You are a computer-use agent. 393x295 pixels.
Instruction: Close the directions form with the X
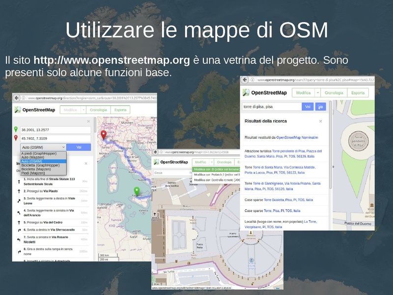(x=88, y=121)
